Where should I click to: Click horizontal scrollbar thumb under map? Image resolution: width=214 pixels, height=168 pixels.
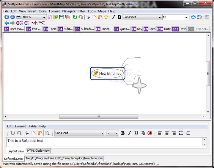click(99, 117)
